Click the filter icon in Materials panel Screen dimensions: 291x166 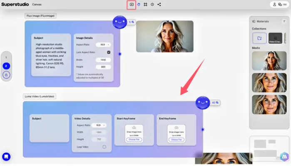coord(284,21)
